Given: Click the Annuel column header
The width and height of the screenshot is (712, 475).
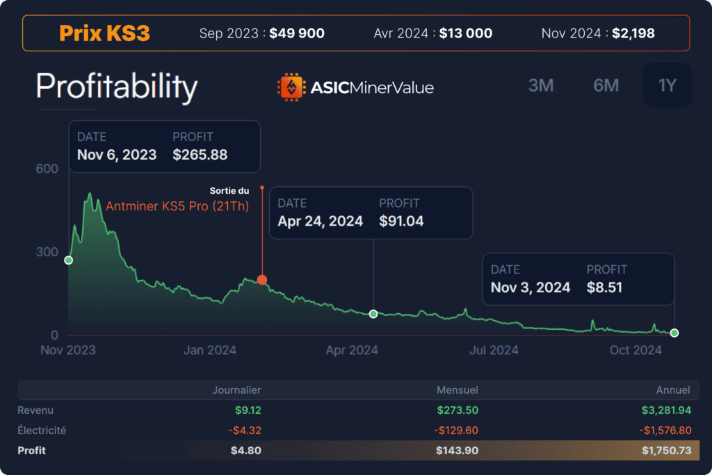Looking at the screenshot, I should point(673,390).
